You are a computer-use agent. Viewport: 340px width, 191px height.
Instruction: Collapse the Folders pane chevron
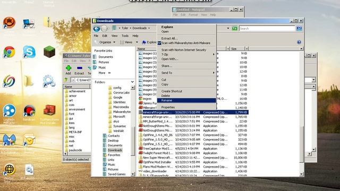132,82
